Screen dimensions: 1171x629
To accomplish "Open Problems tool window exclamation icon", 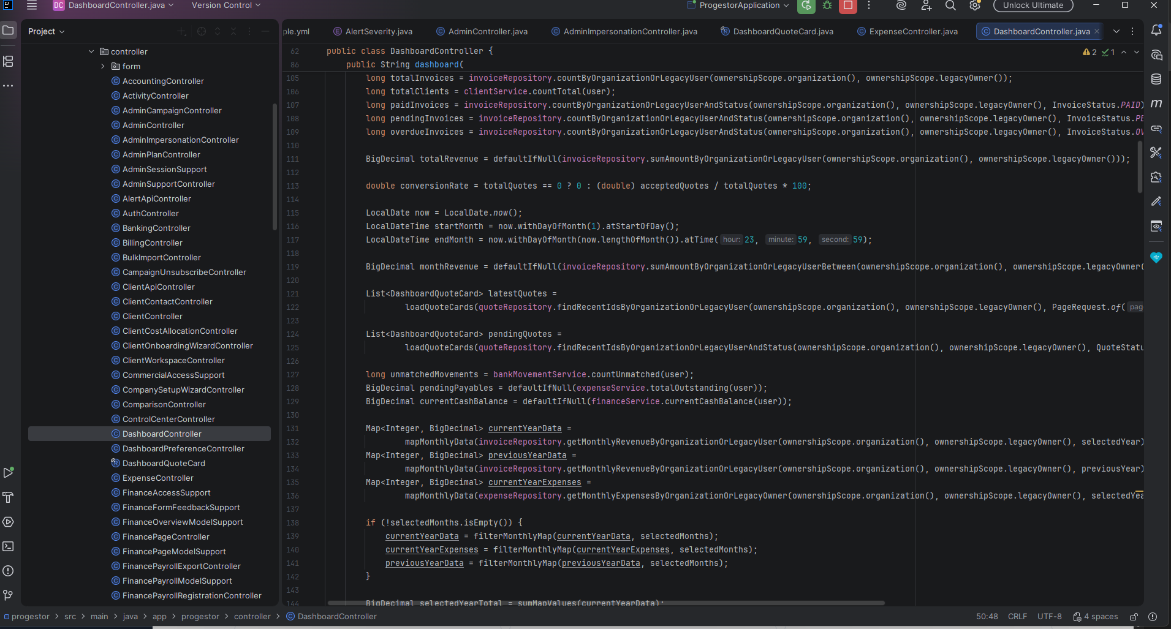I will pos(9,571).
